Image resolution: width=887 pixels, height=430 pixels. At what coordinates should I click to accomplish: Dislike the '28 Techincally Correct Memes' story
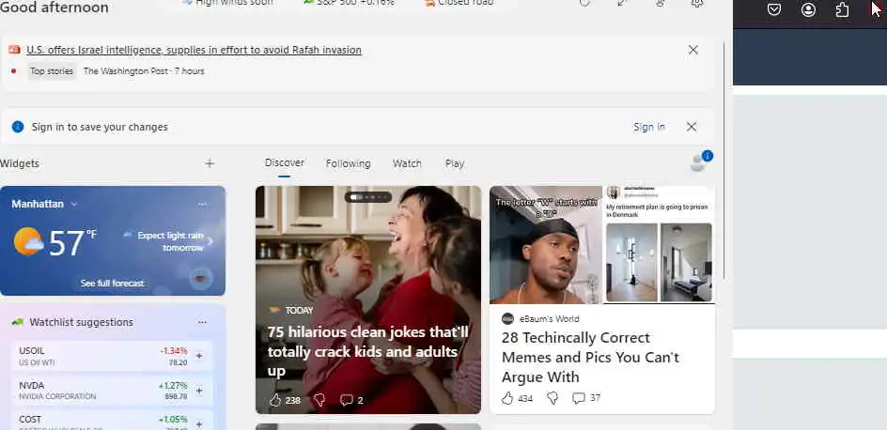[x=552, y=398]
